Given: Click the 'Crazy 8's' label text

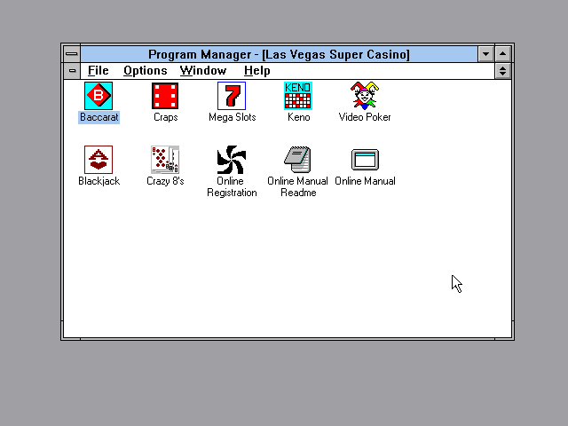Looking at the screenshot, I should pos(166,181).
